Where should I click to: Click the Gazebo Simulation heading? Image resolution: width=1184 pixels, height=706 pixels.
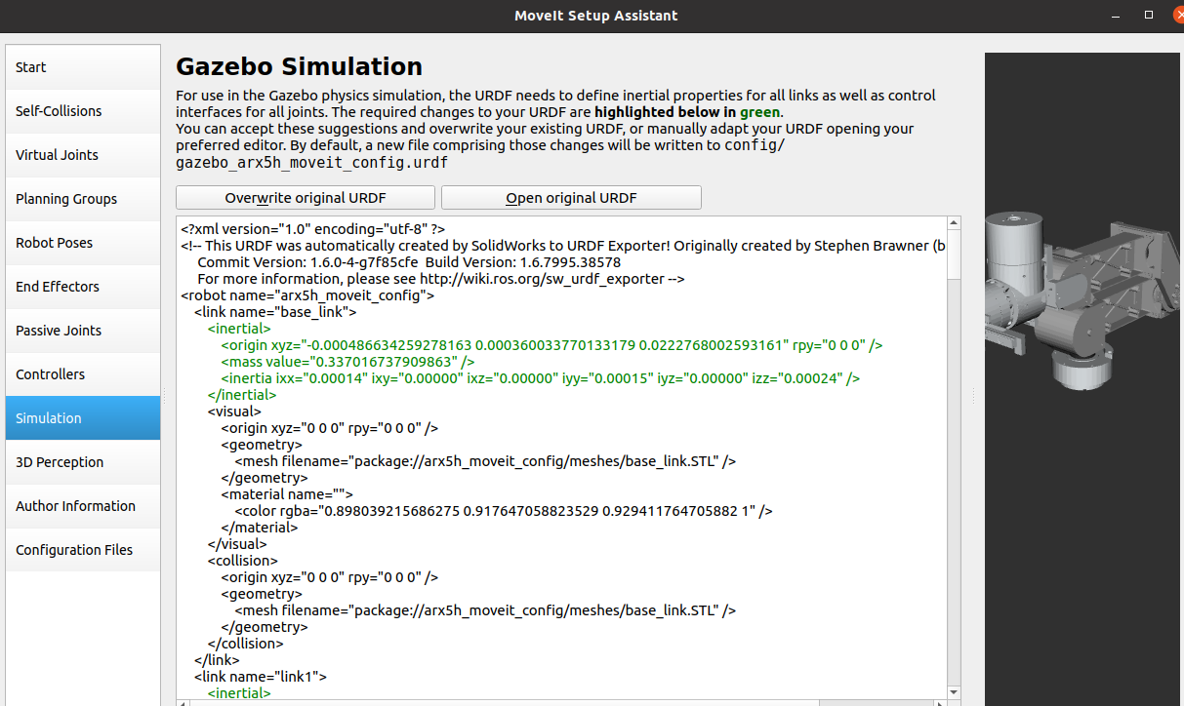299,66
